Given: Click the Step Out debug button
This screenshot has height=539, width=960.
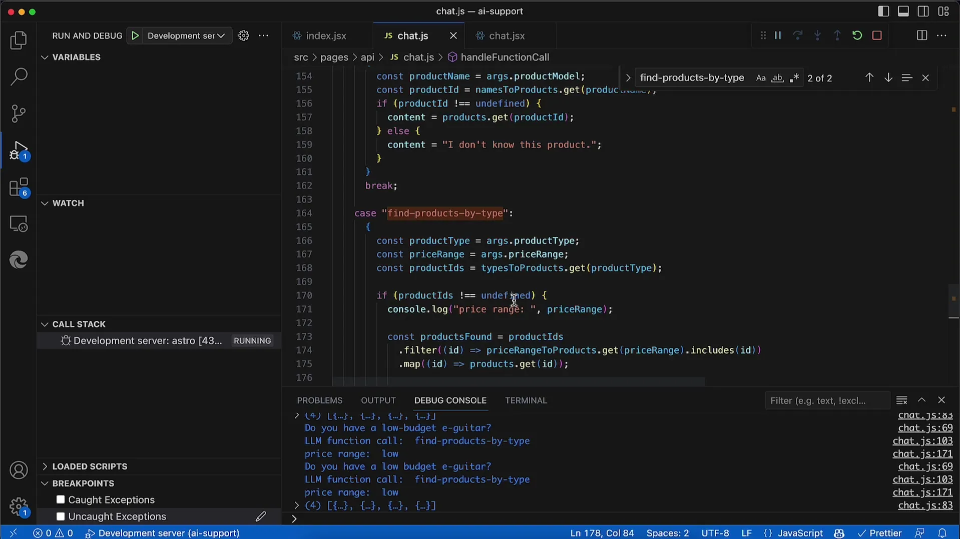Looking at the screenshot, I should pyautogui.click(x=837, y=35).
